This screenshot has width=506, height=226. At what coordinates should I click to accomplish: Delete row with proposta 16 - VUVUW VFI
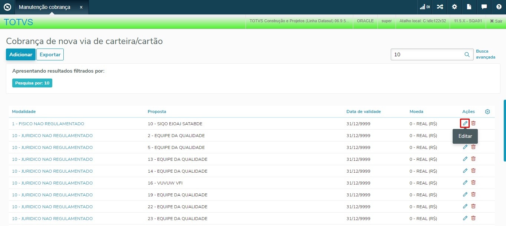click(473, 183)
